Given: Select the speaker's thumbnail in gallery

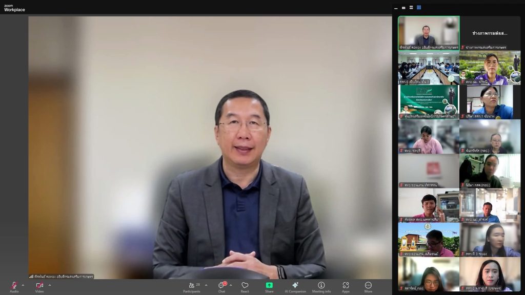Looking at the screenshot, I should pyautogui.click(x=429, y=33).
